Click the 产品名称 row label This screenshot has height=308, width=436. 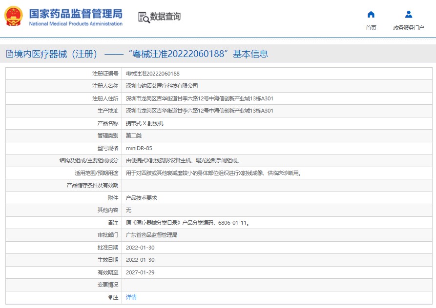pyautogui.click(x=108, y=123)
